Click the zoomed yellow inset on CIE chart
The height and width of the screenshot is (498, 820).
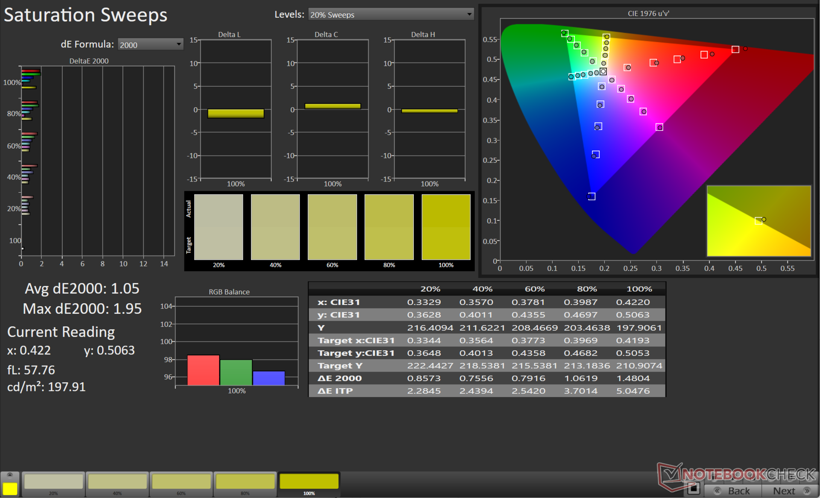pyautogui.click(x=758, y=221)
